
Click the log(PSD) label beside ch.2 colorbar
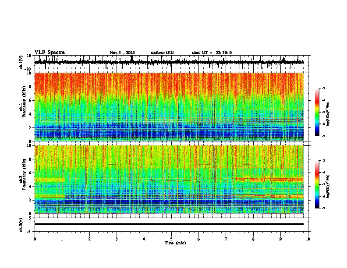[328, 186]
